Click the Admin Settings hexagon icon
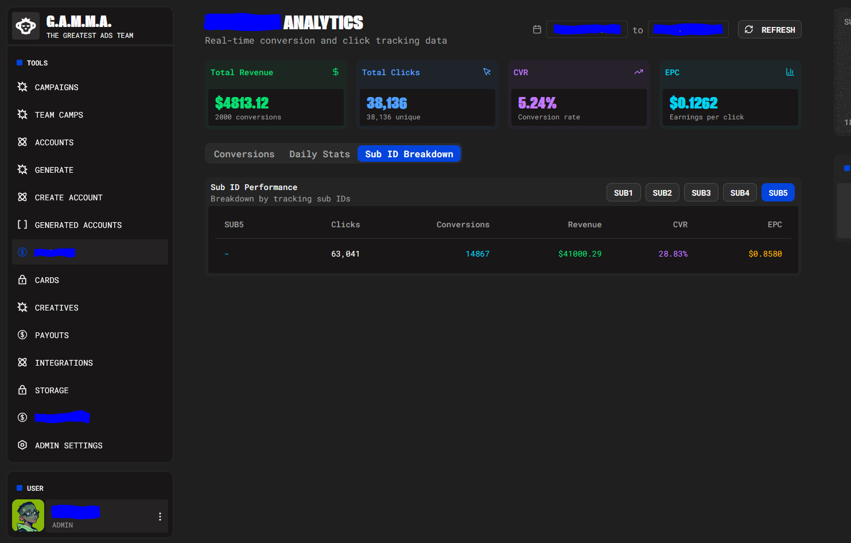This screenshot has width=851, height=543. point(22,445)
